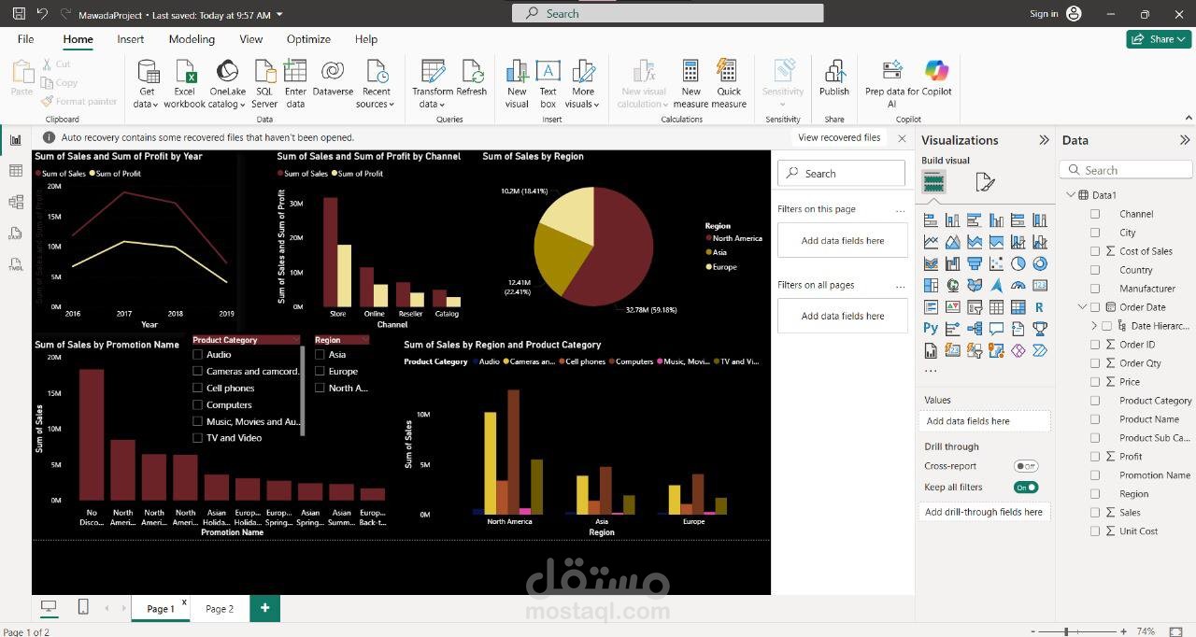Click View recovered files in notification bar

[838, 137]
